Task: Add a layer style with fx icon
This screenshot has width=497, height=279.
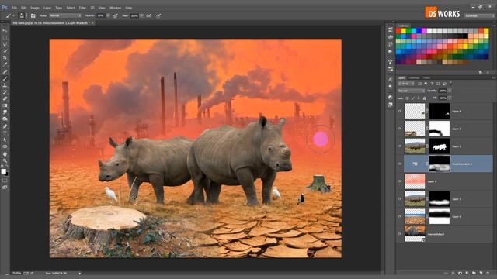Action: pos(453,273)
